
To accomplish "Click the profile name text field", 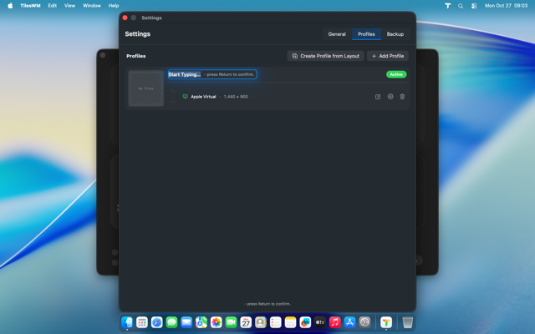I will click(x=212, y=74).
